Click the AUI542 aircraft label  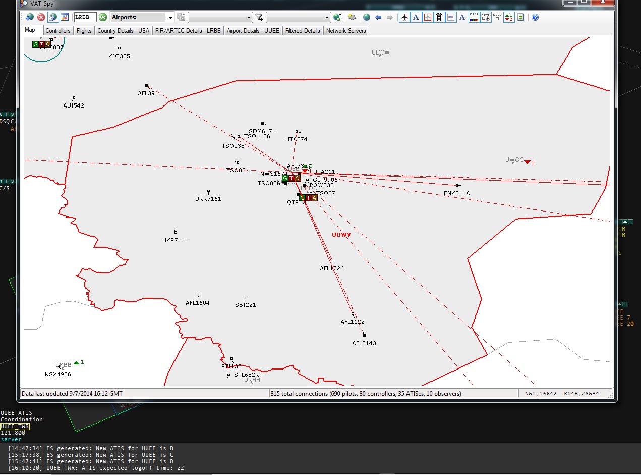tap(74, 105)
